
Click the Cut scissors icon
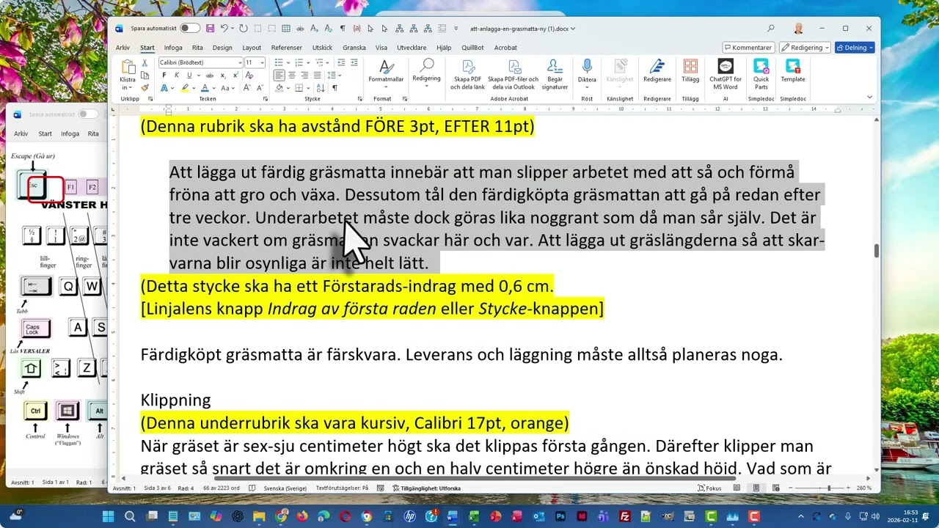coord(145,63)
